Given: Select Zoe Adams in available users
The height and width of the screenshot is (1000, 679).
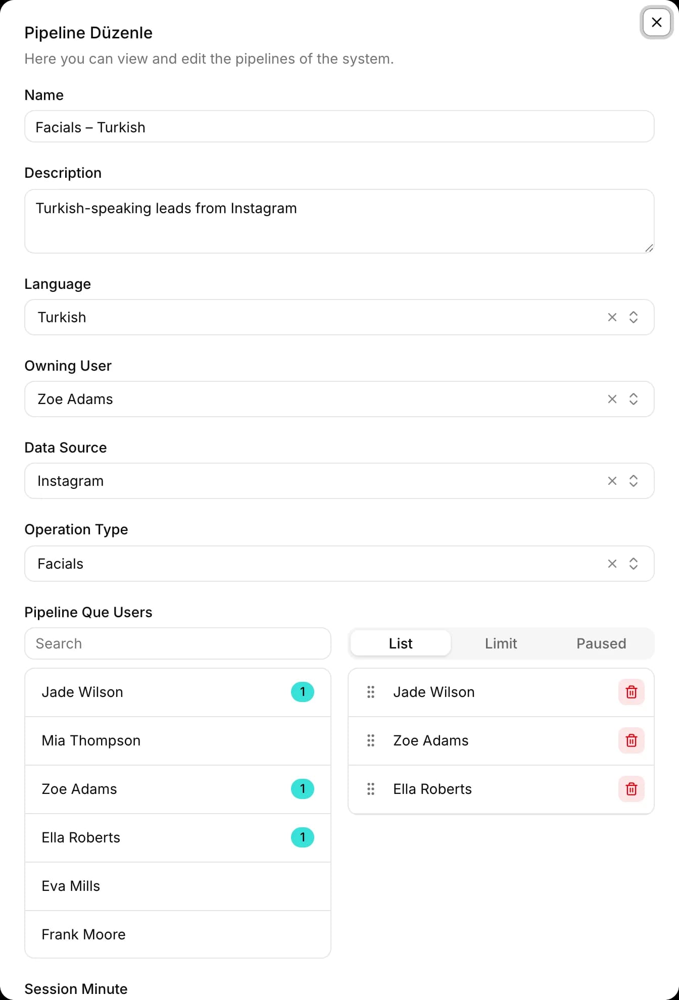Looking at the screenshot, I should coord(178,789).
